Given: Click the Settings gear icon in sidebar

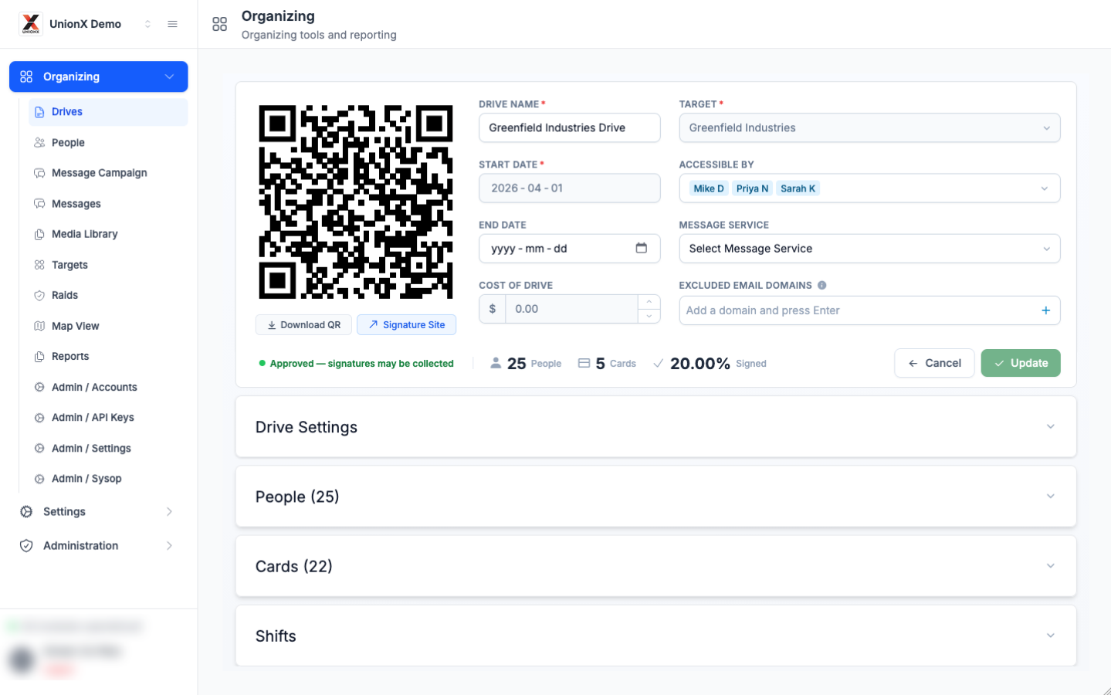Looking at the screenshot, I should [x=26, y=512].
